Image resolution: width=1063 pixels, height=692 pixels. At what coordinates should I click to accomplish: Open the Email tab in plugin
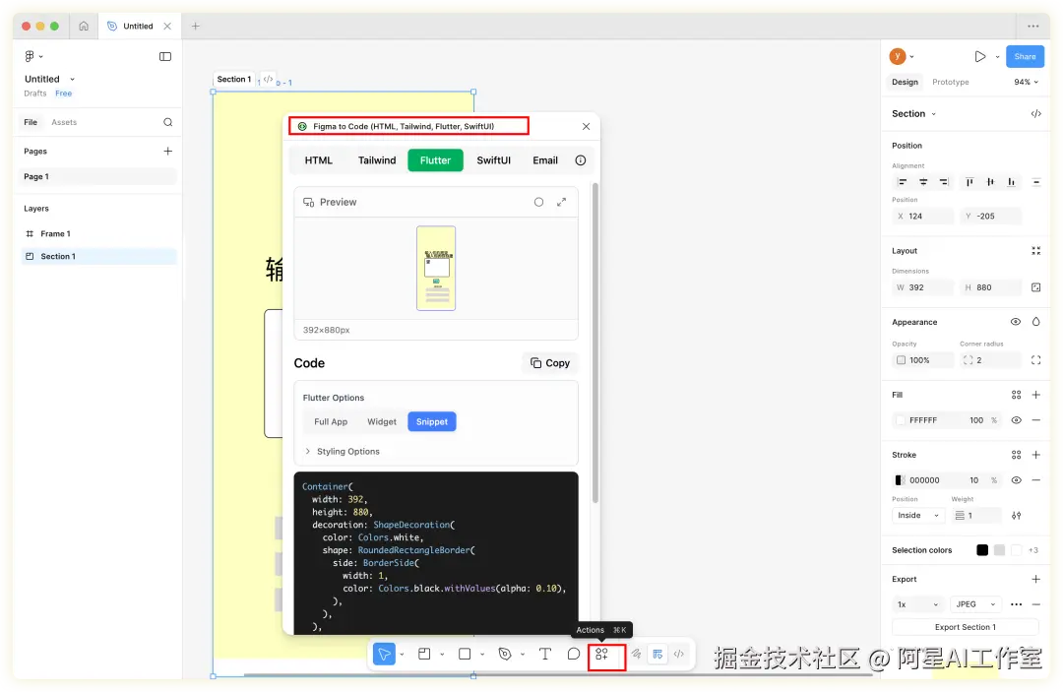coord(545,159)
